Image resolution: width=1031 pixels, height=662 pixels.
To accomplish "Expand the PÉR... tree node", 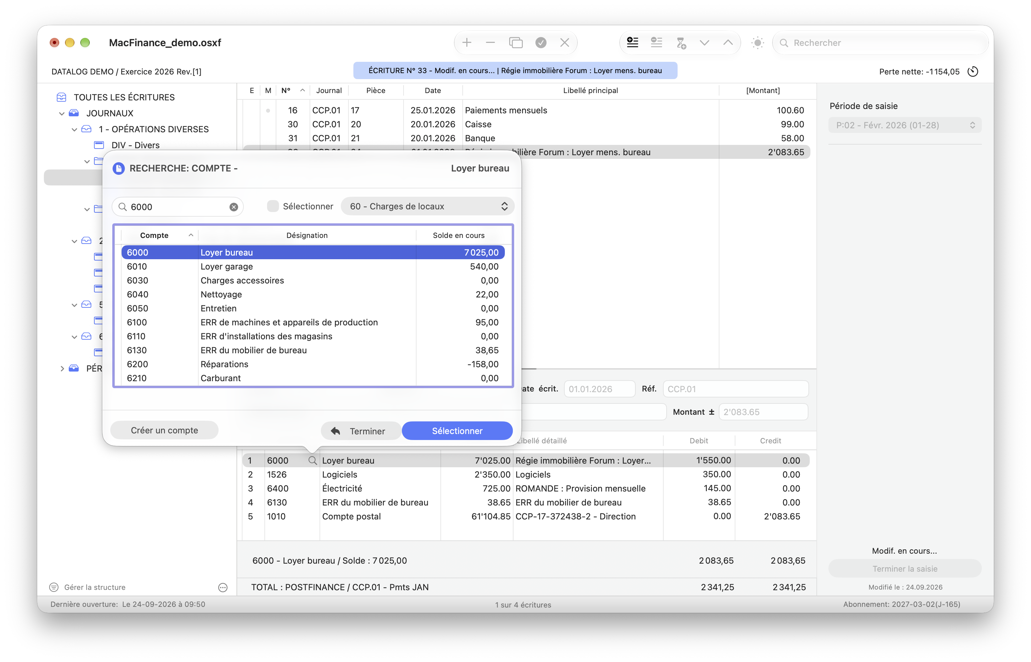I will [x=62, y=369].
